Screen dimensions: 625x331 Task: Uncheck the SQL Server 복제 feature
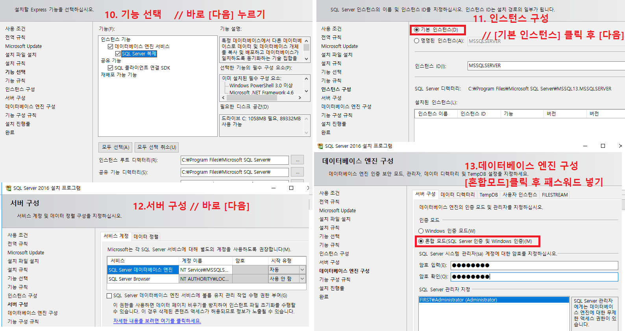118,53
